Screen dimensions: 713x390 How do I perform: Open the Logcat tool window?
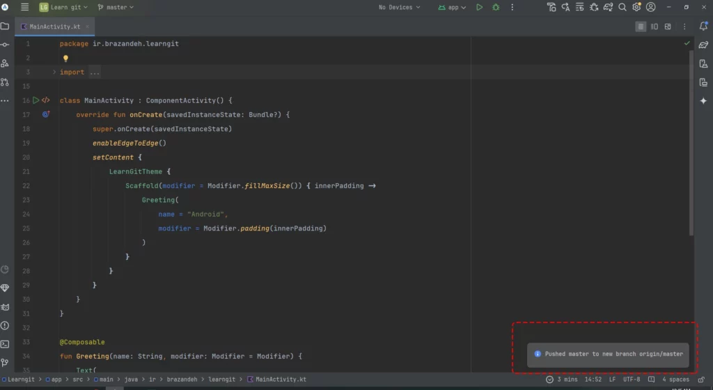pos(5,307)
